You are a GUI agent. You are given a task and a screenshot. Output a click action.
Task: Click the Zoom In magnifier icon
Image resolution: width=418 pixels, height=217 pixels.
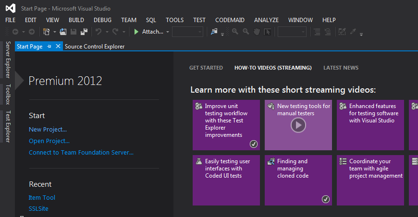pyautogui.click(x=235, y=32)
